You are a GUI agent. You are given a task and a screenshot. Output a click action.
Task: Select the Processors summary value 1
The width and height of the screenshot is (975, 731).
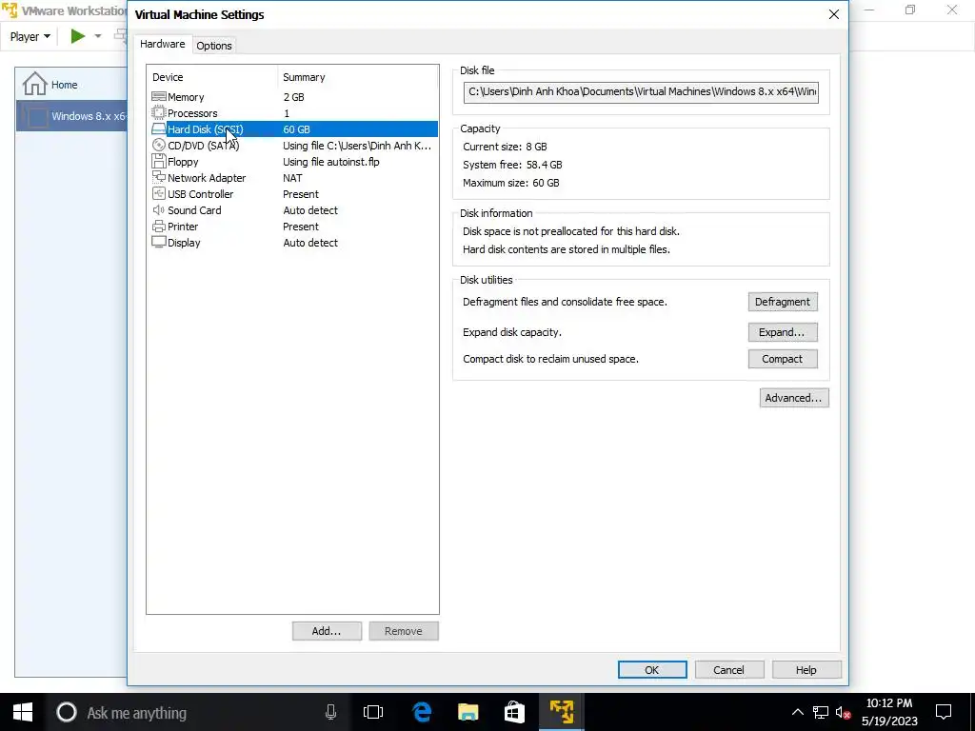coord(287,113)
